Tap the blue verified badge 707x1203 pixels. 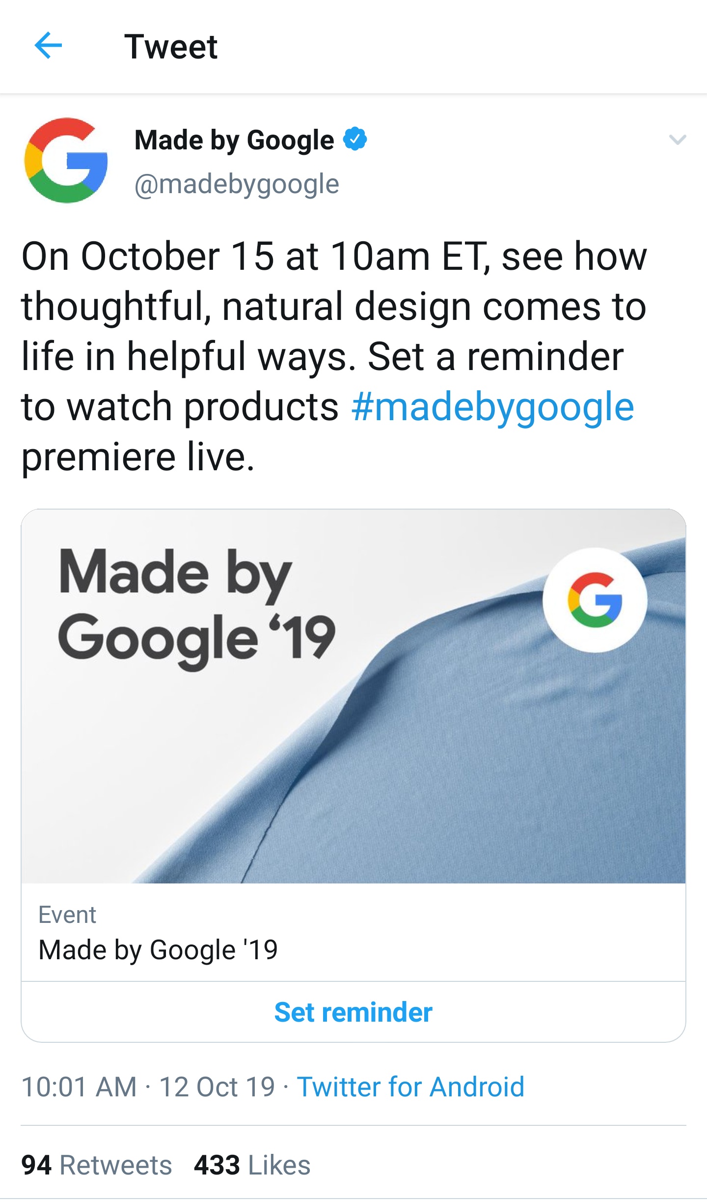coord(355,139)
